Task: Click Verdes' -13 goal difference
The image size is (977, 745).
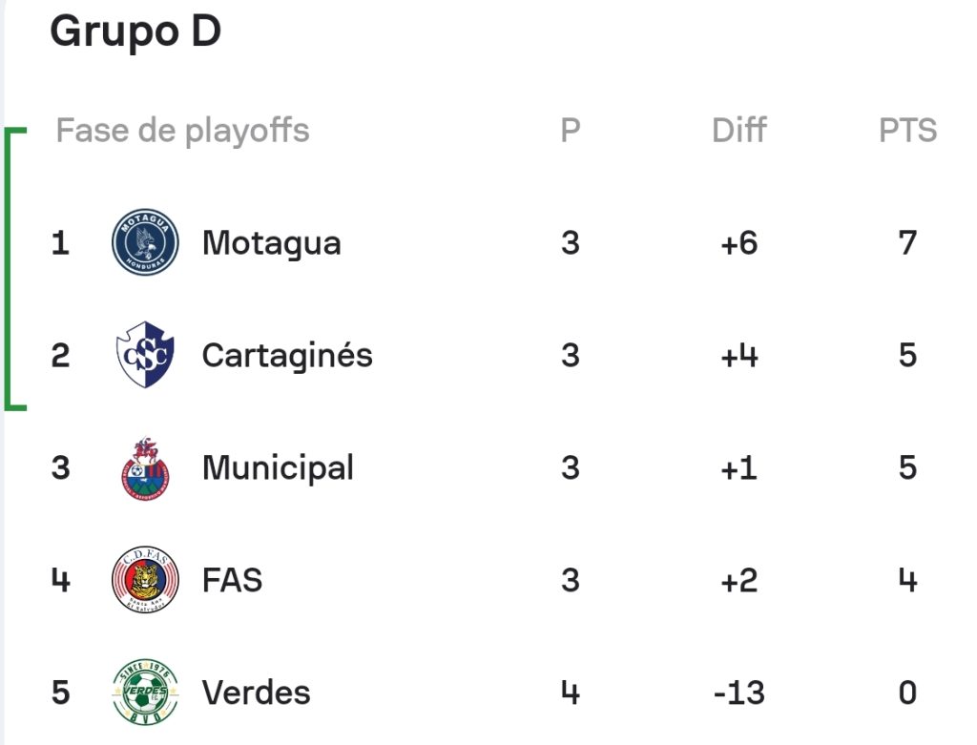Action: click(x=739, y=693)
